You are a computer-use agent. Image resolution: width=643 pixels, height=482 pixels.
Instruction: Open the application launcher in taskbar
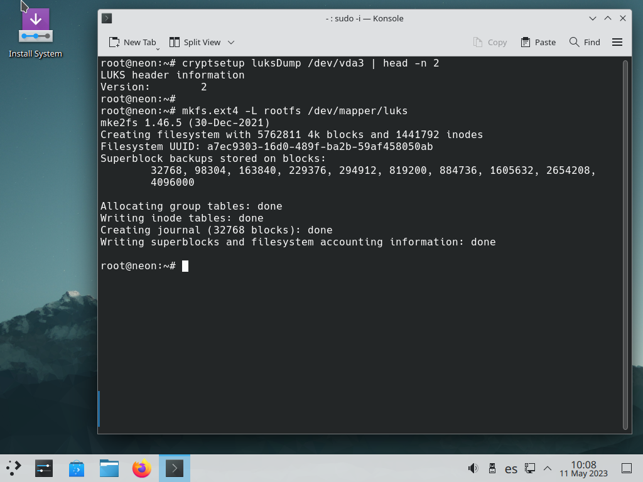tap(14, 468)
